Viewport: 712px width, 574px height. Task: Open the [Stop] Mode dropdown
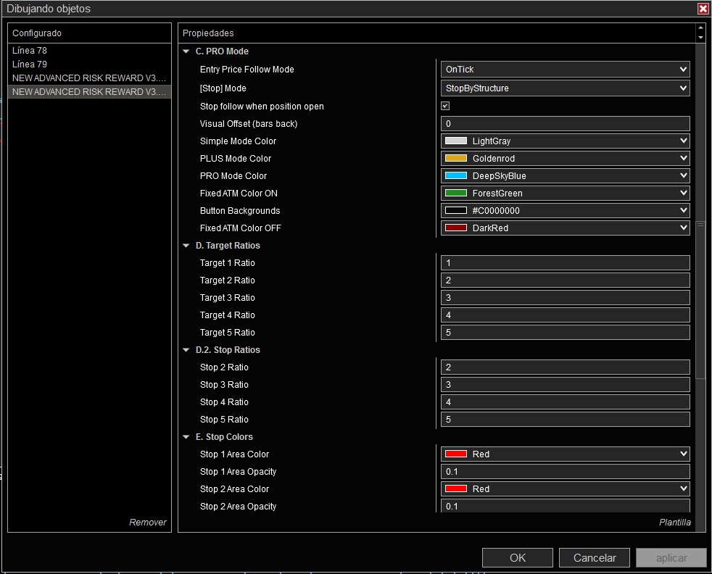tap(565, 88)
